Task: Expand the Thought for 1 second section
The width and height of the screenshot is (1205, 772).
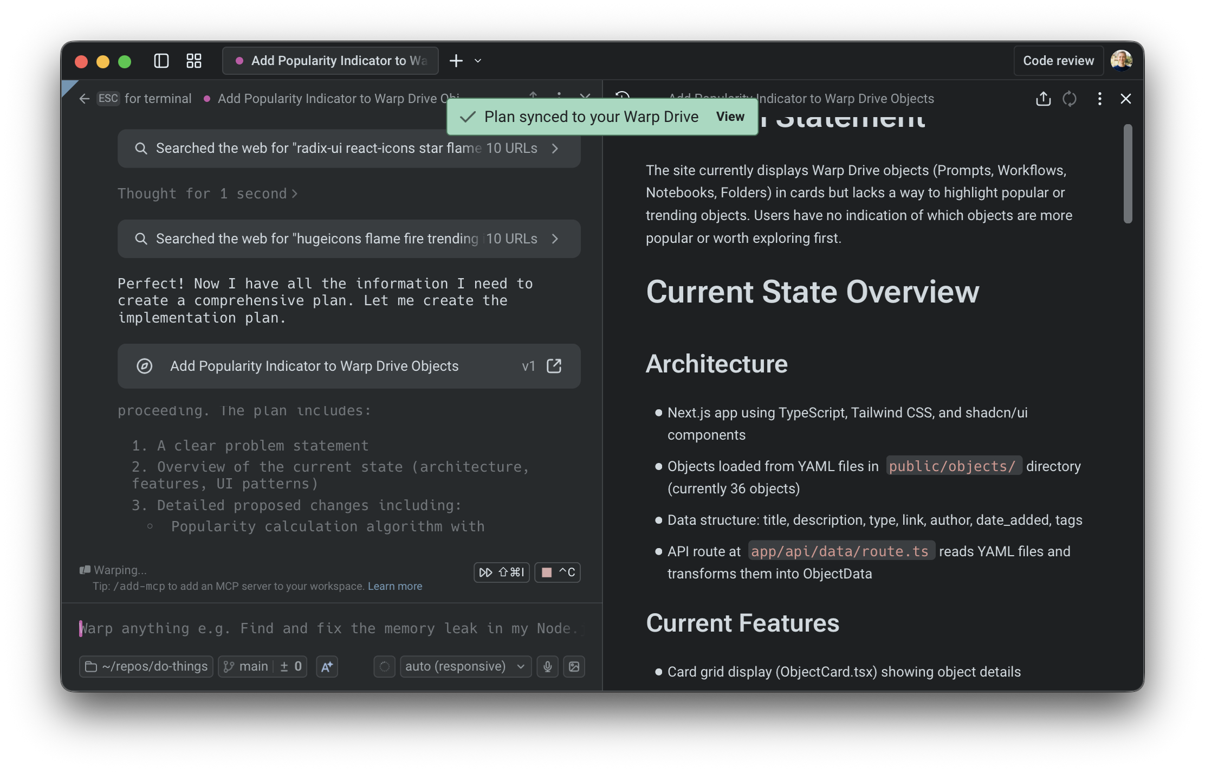Action: (x=208, y=194)
